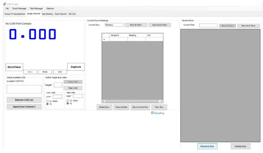Switch to the Big Reading tab
Image resolution: width=263 pixels, height=153 pixels.
(x=47, y=14)
